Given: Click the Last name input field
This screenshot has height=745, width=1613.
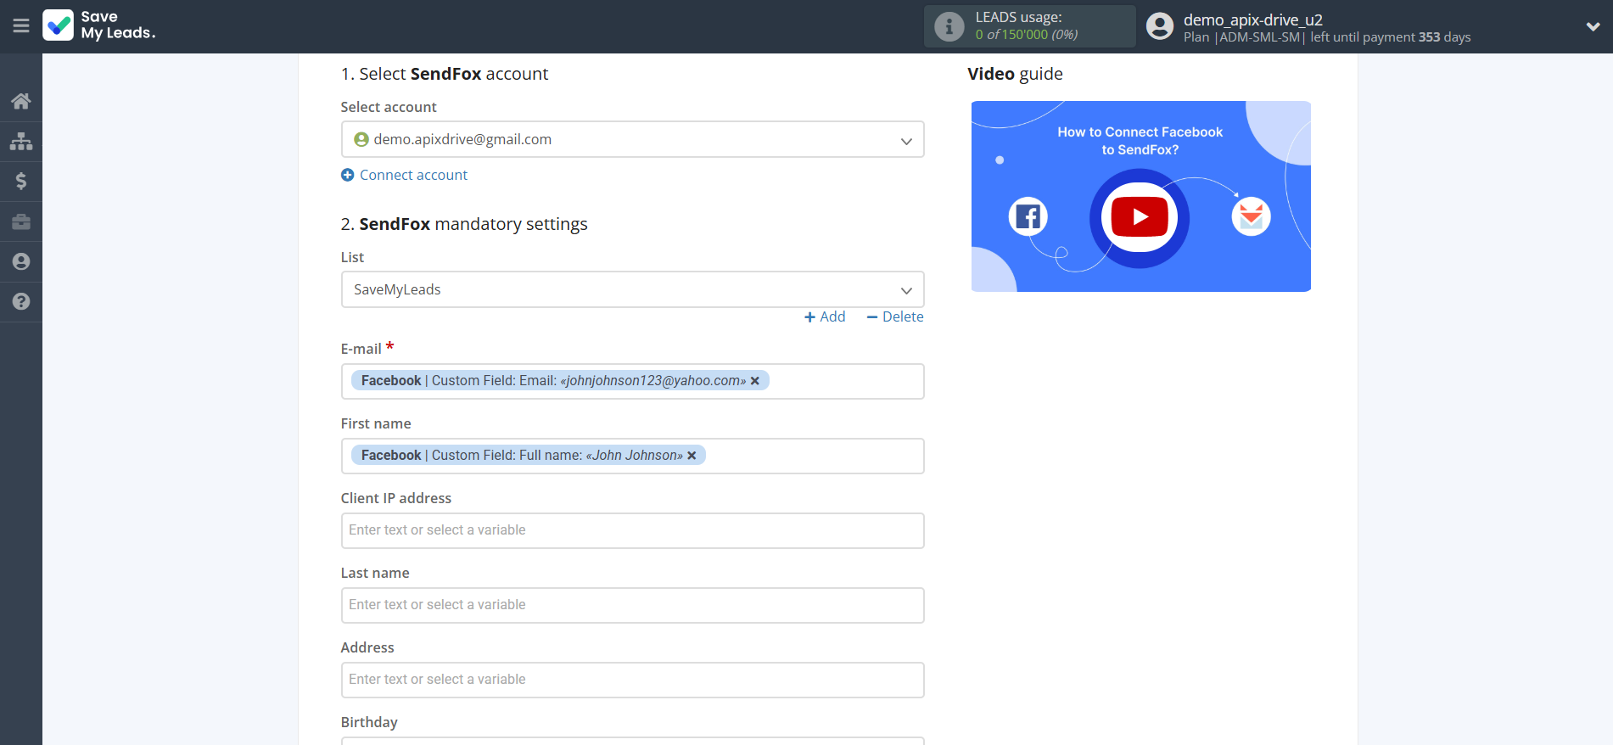Looking at the screenshot, I should click(x=632, y=605).
